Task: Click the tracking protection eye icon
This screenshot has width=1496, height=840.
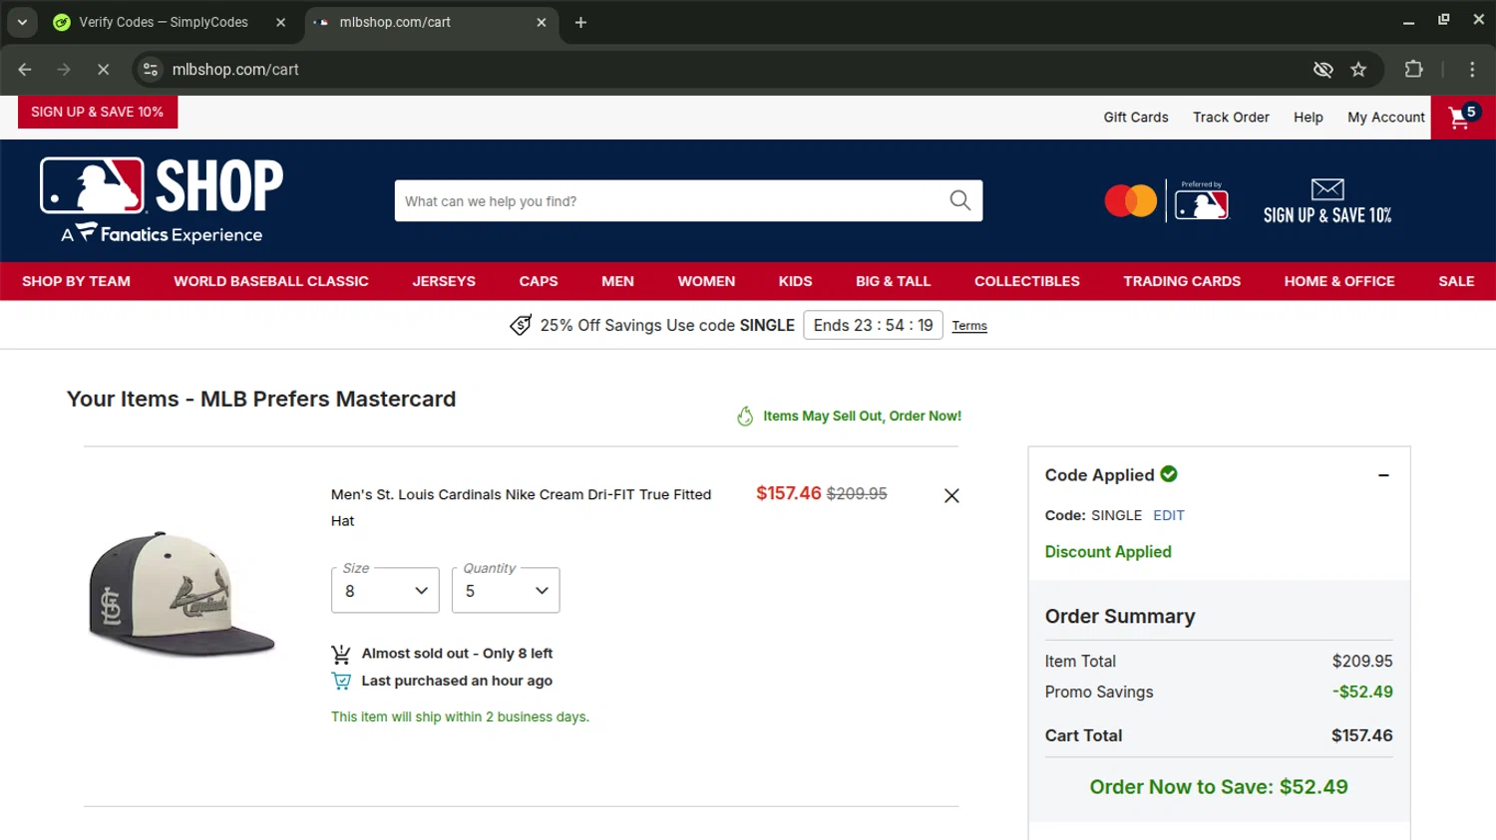Action: point(1322,70)
